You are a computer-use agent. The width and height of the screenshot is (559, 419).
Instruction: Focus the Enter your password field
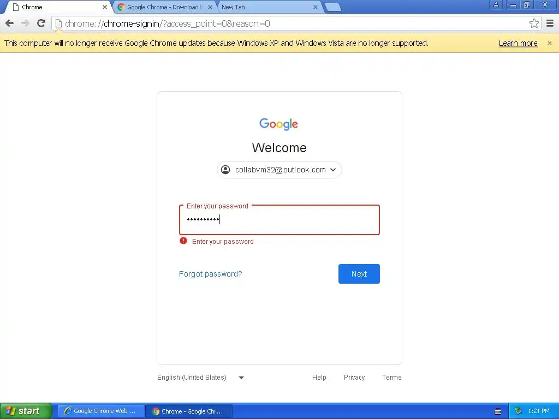coord(279,220)
